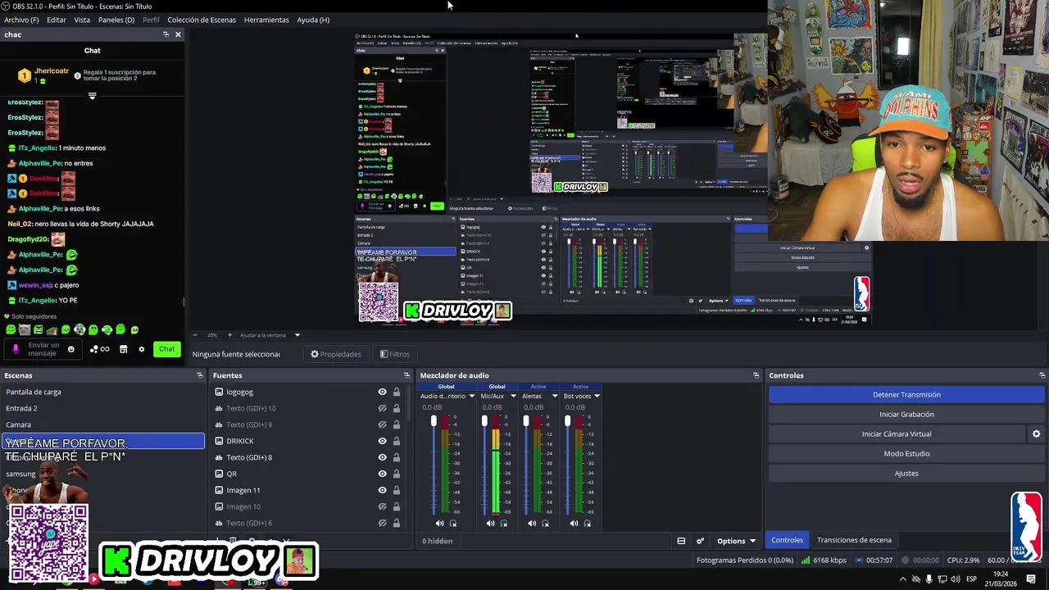
Task: Toggle monitoring for Mic/Aux headphone icon
Action: 504,524
